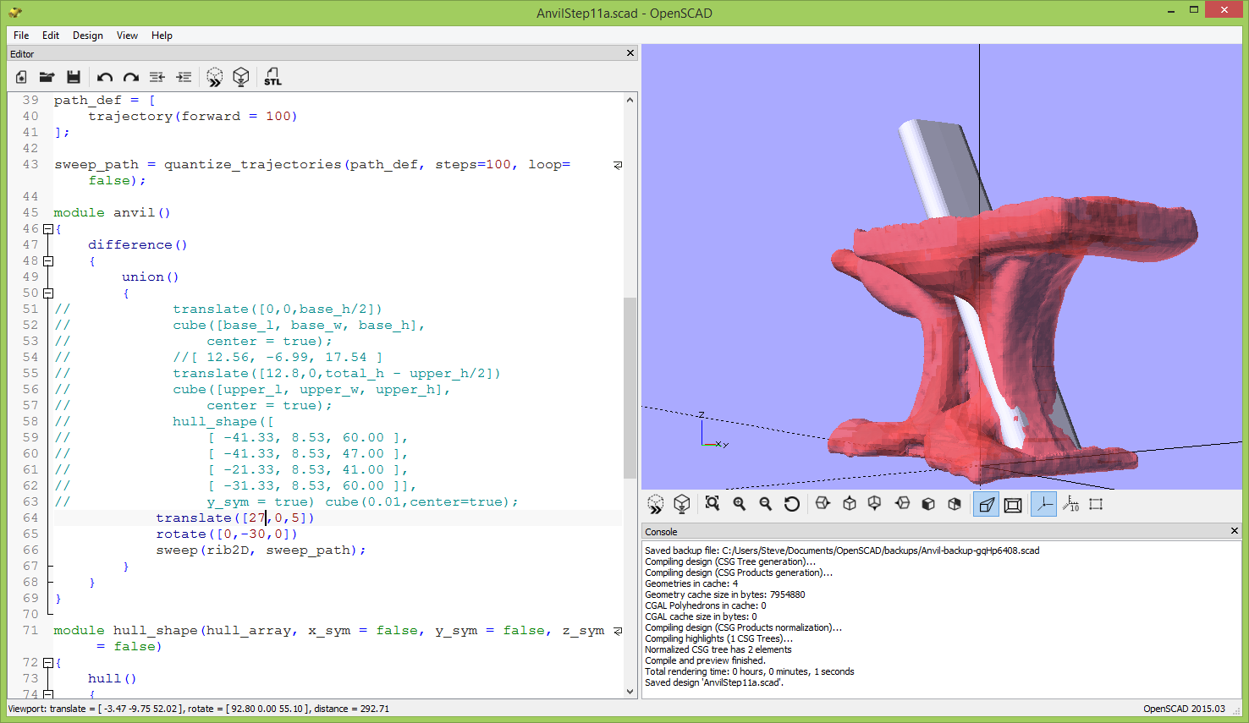Collapse the code fold at line 50
Image resolution: width=1249 pixels, height=723 pixels.
(x=48, y=293)
